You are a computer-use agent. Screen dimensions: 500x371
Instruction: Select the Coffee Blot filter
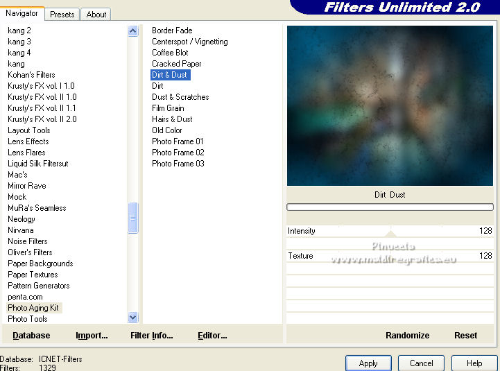[170, 53]
